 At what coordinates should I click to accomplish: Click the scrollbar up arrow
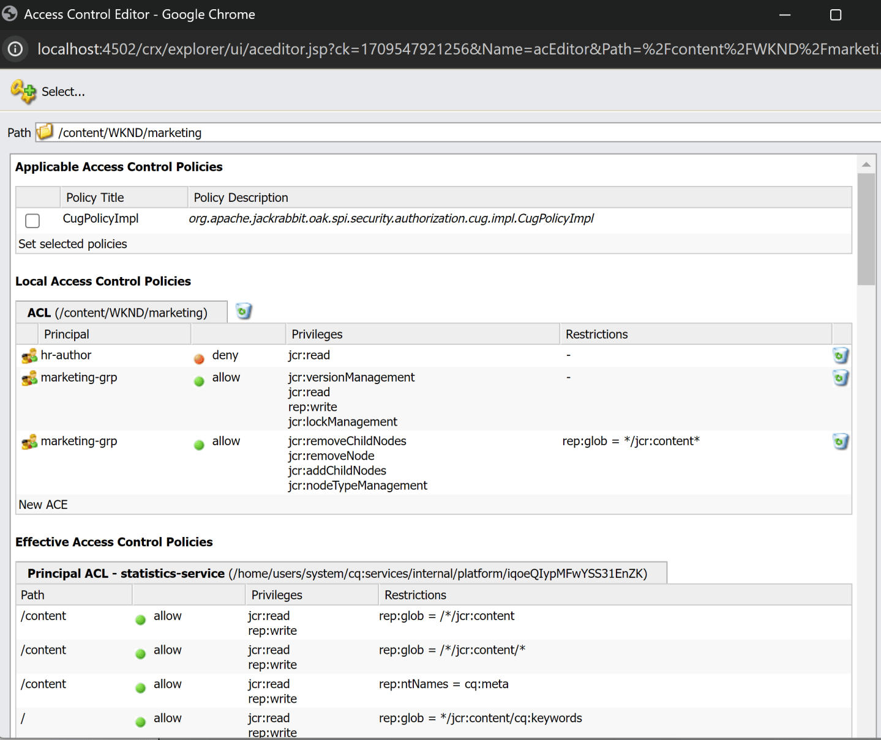click(866, 164)
